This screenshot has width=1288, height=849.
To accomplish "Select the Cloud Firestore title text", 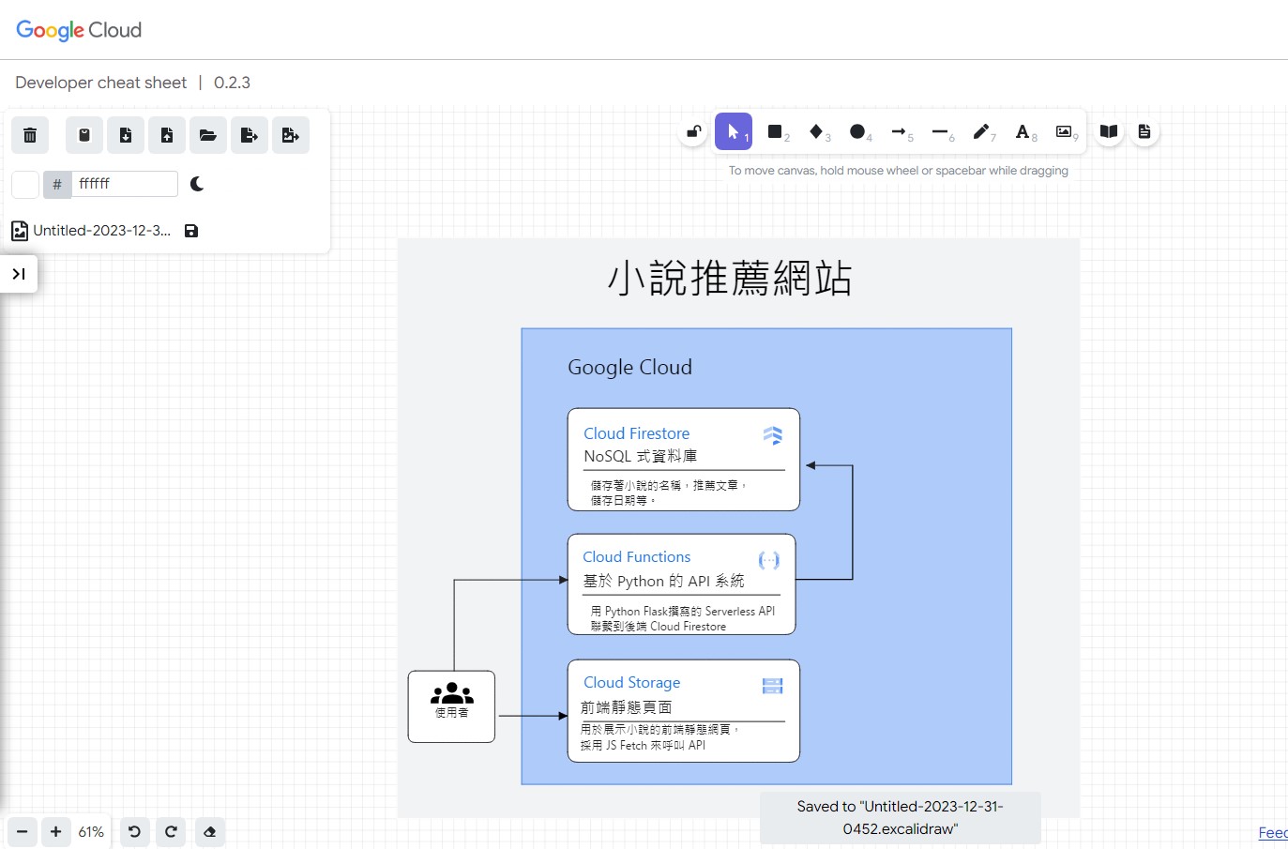I will click(x=636, y=433).
